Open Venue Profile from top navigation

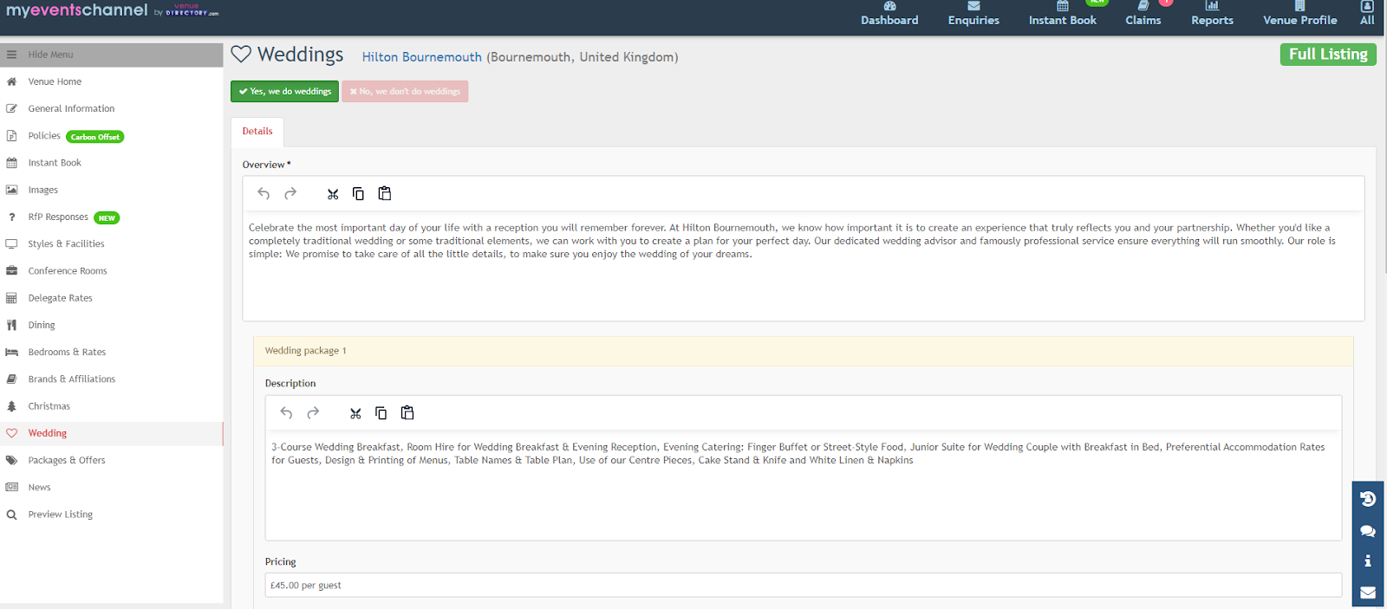click(1299, 14)
